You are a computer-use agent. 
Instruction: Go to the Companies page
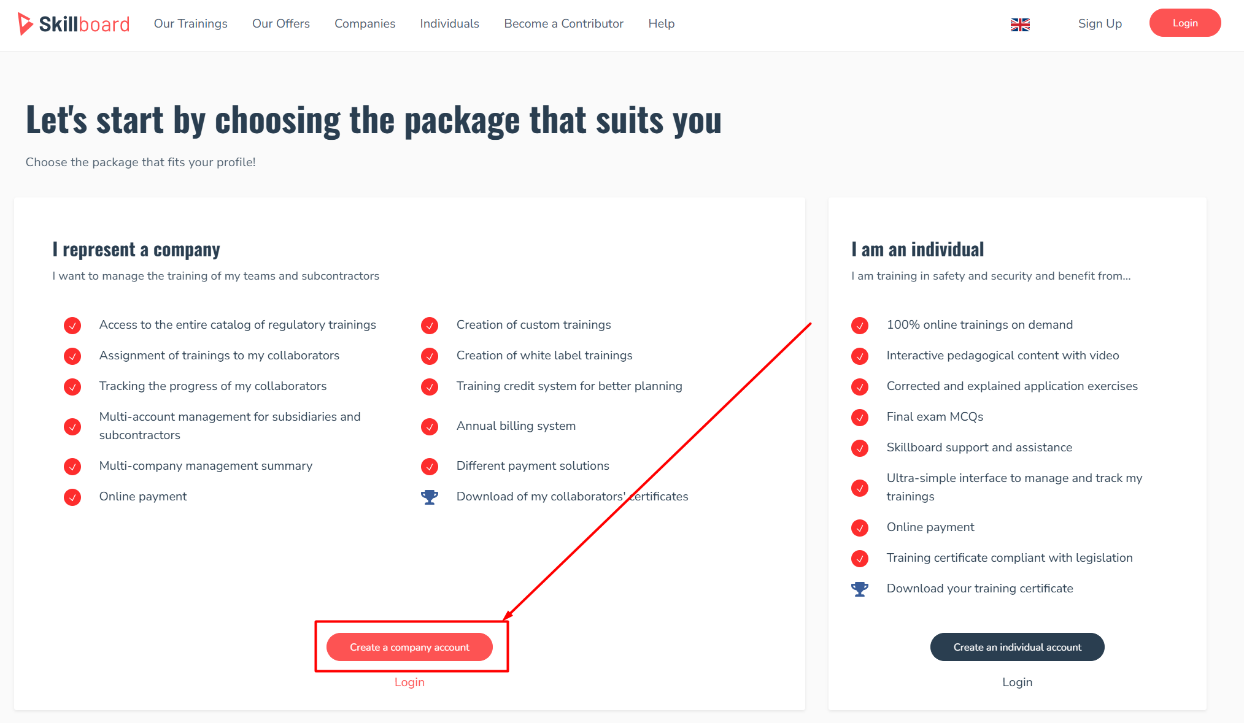click(x=365, y=23)
